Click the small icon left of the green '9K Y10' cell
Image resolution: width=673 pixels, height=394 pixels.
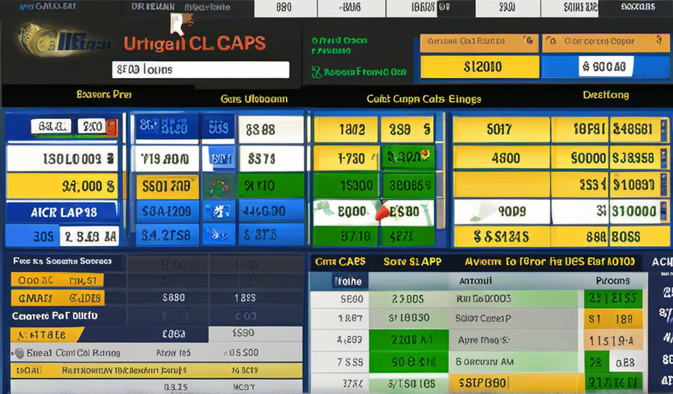click(216, 186)
